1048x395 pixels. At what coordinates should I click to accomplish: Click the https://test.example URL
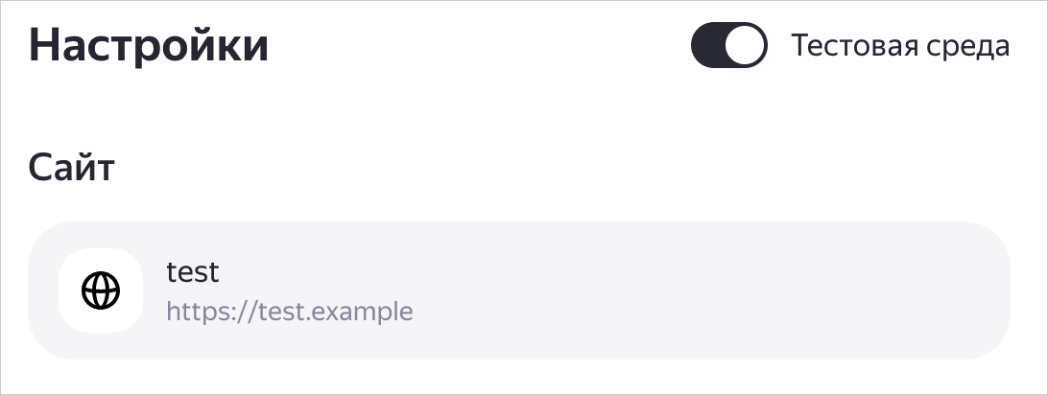pyautogui.click(x=289, y=312)
